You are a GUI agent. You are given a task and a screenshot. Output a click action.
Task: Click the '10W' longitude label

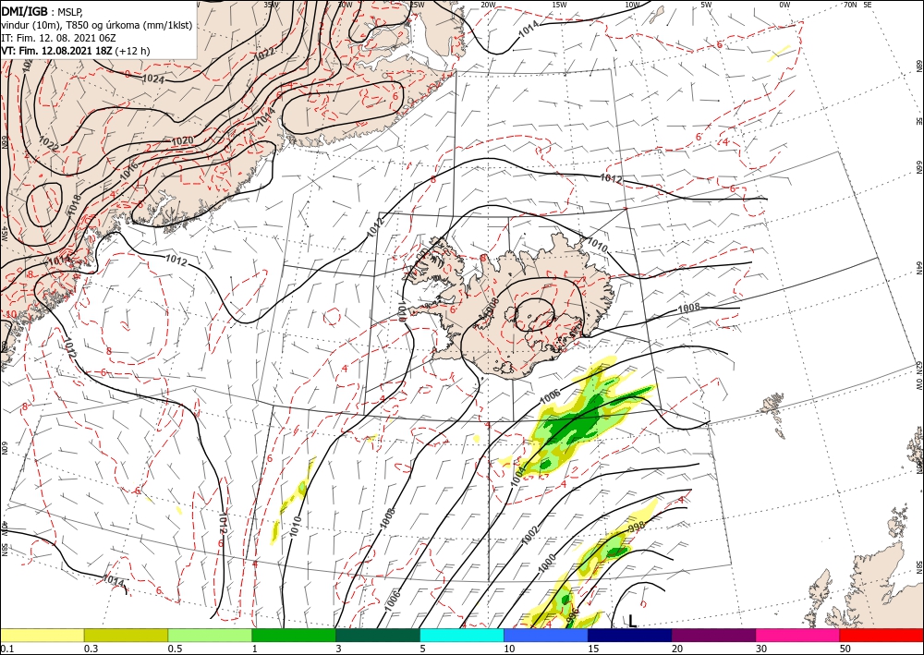(x=632, y=5)
